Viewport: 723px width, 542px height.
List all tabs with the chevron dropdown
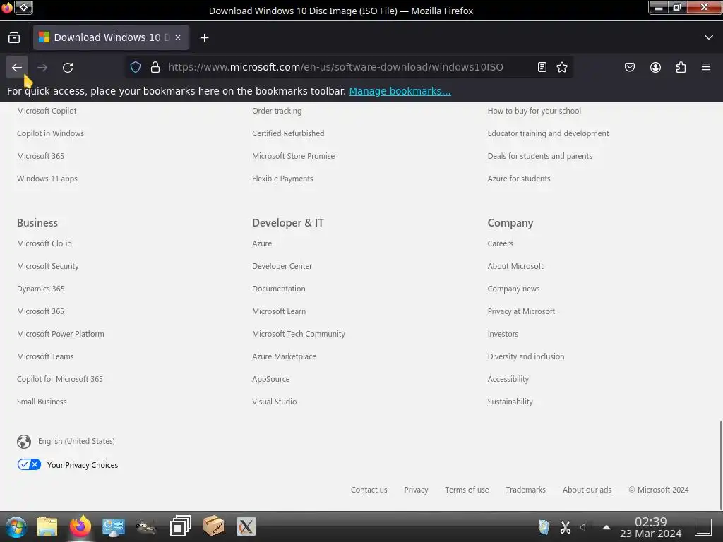click(x=709, y=37)
